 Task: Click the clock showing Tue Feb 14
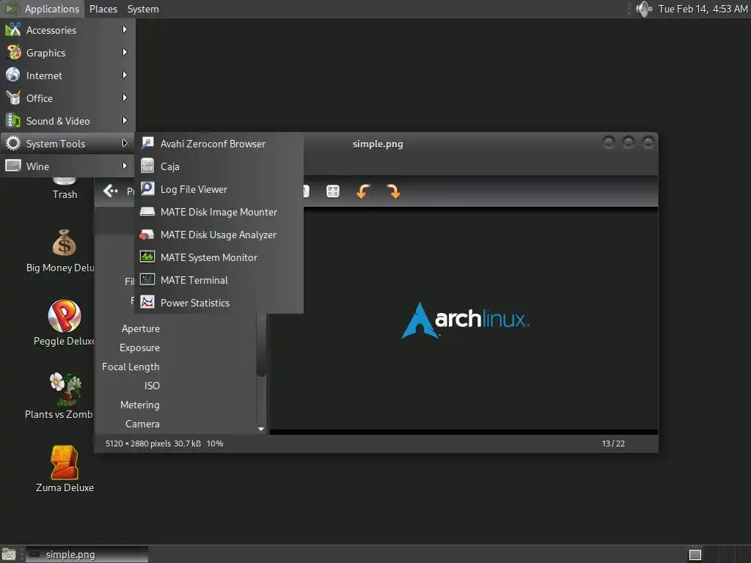pos(703,9)
